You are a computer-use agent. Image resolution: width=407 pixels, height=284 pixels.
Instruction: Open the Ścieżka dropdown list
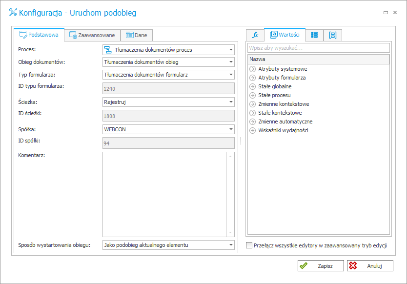(x=231, y=102)
